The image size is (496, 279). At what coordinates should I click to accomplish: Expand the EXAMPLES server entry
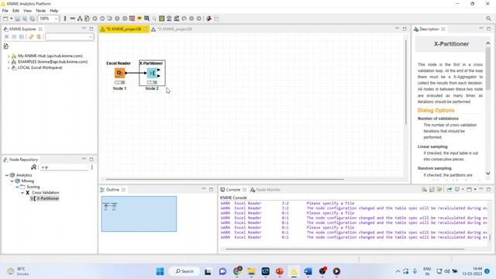point(9,62)
